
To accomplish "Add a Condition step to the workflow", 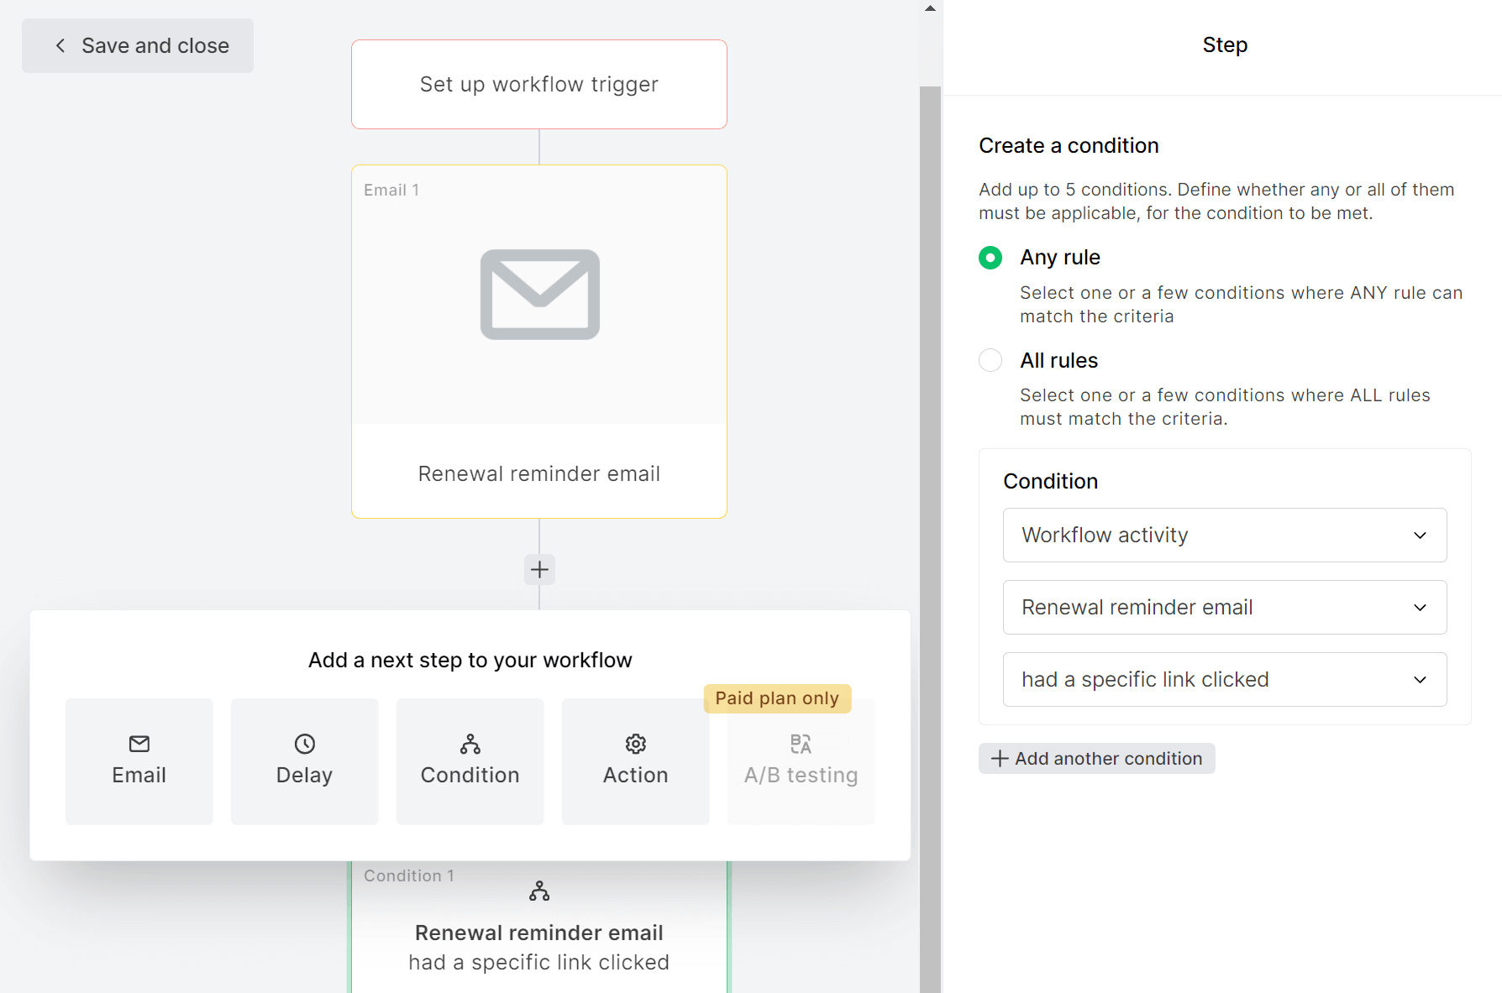I will (470, 761).
